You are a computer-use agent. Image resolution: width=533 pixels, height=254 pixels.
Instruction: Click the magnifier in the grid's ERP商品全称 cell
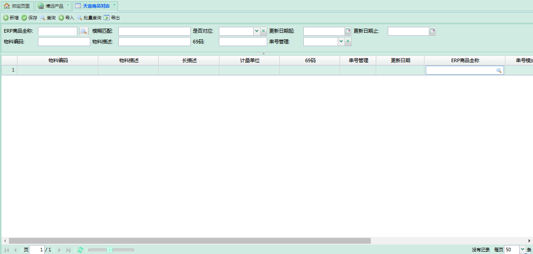pos(499,71)
